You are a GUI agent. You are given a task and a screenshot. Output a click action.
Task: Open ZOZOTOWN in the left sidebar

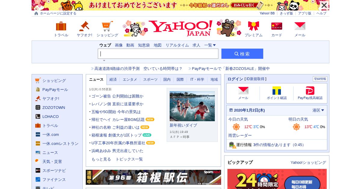pos(54,107)
